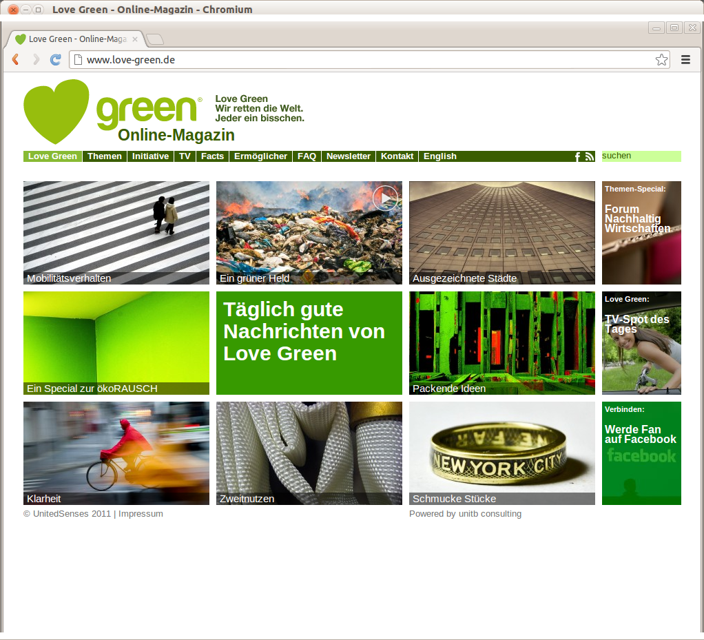704x640 pixels.
Task: Open the Klarheit cyclist tile
Action: tap(116, 453)
